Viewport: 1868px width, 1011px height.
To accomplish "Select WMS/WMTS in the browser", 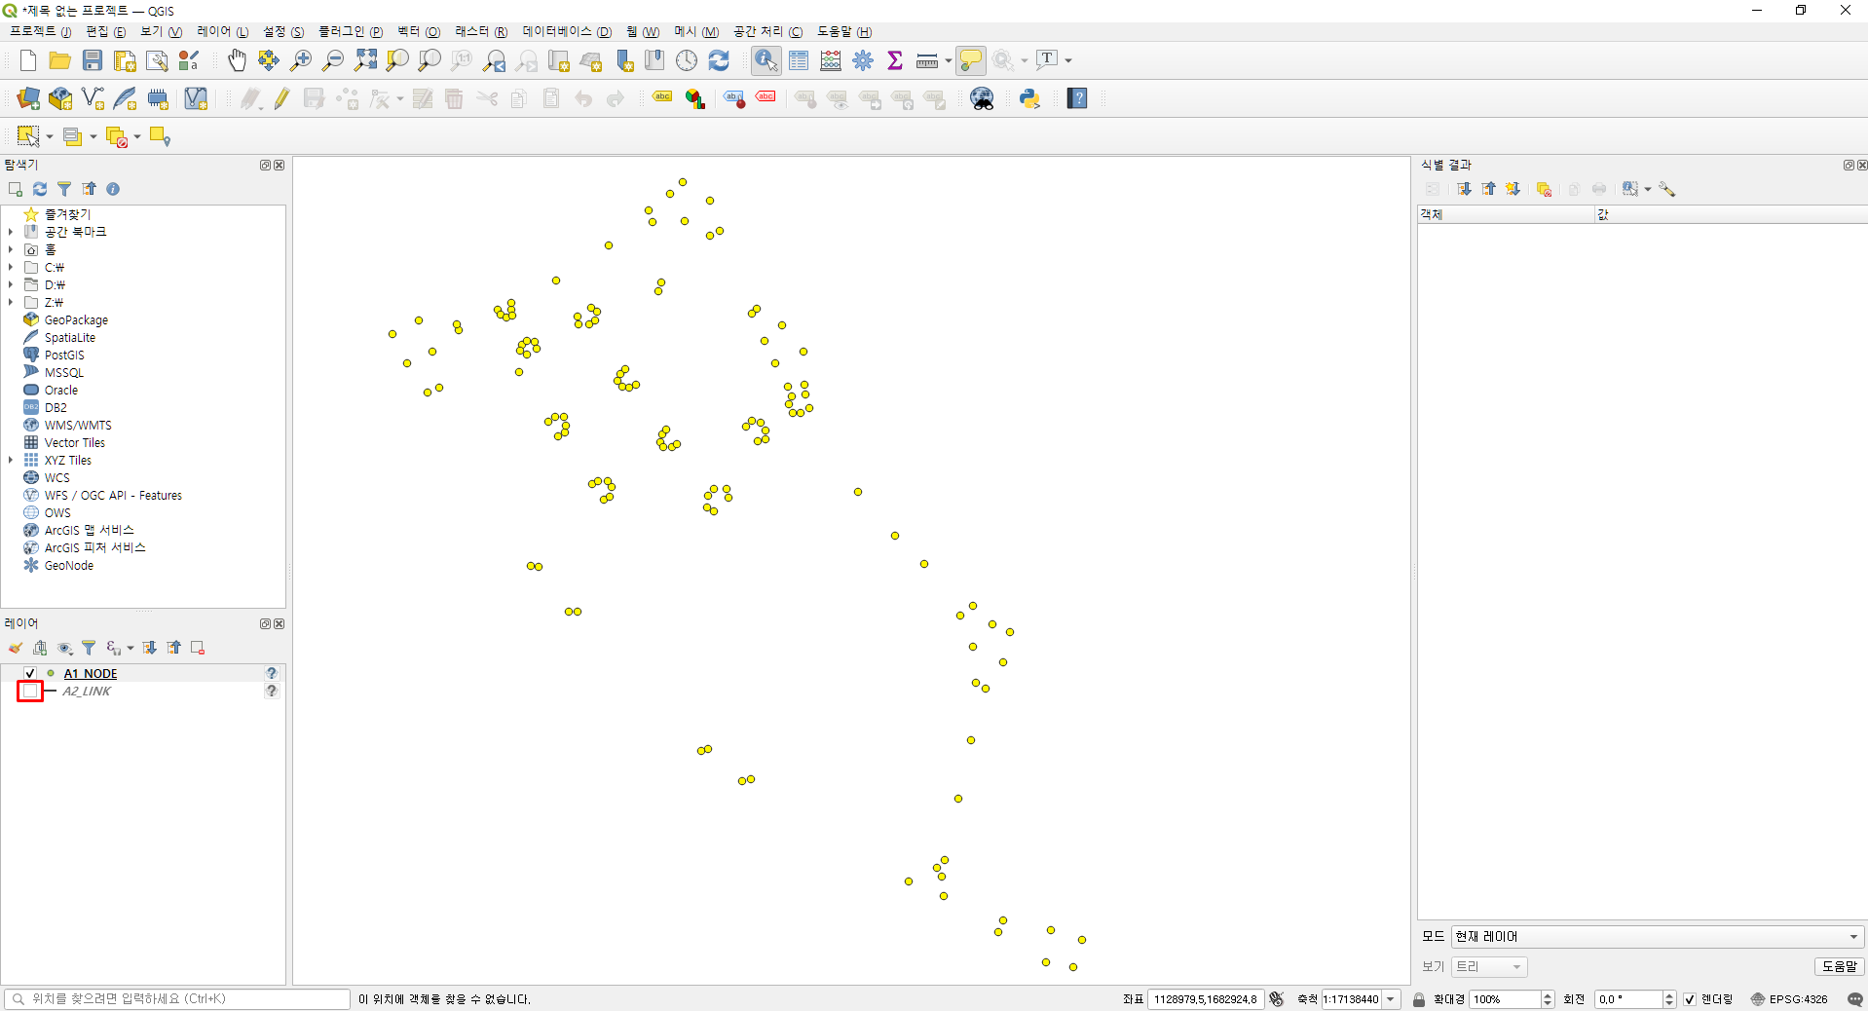I will pyautogui.click(x=78, y=425).
